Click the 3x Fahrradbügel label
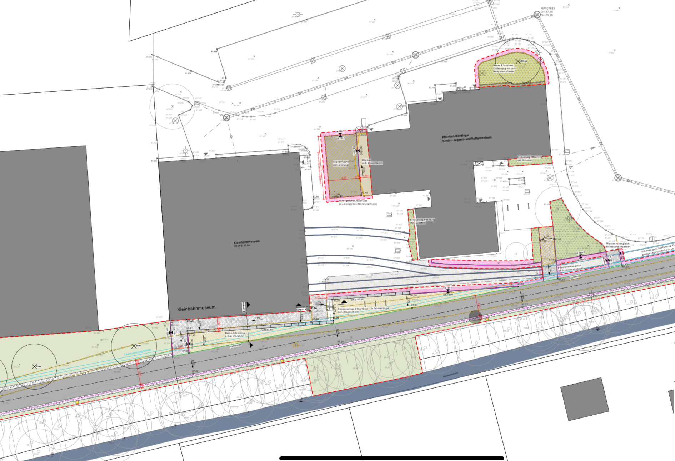Viewport: 675px width, 461px height. [379, 308]
